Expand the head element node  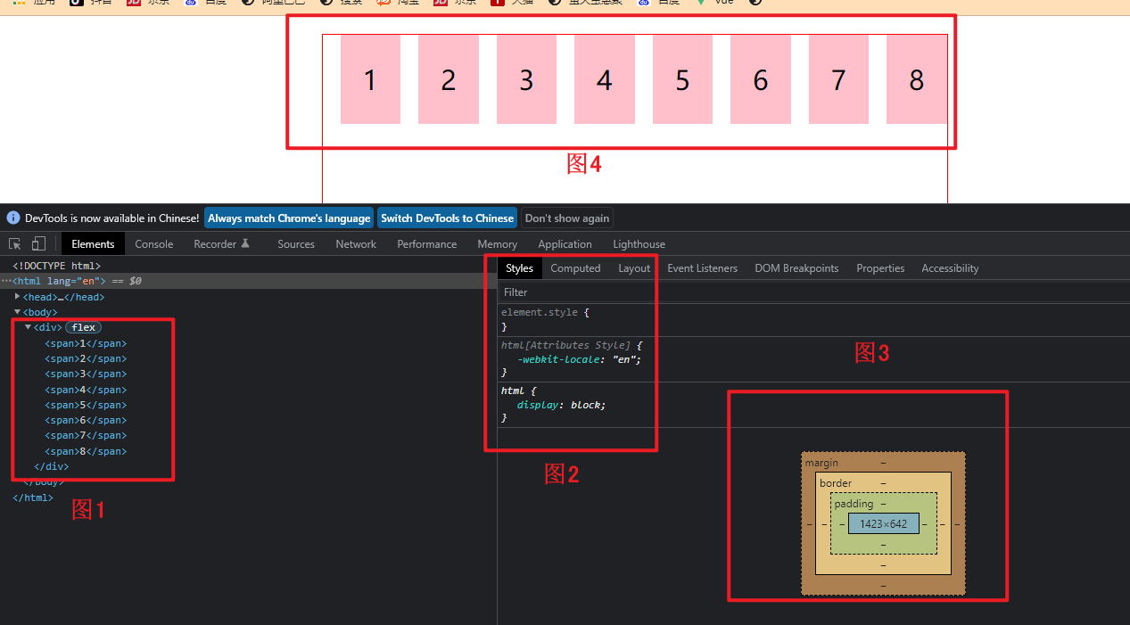pyautogui.click(x=18, y=297)
